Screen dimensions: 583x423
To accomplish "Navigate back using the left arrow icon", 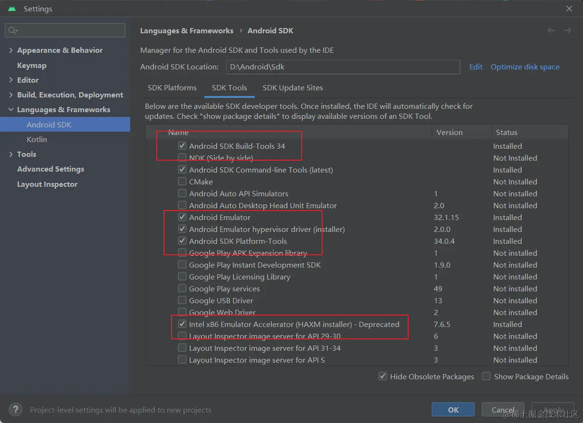I will coord(551,30).
